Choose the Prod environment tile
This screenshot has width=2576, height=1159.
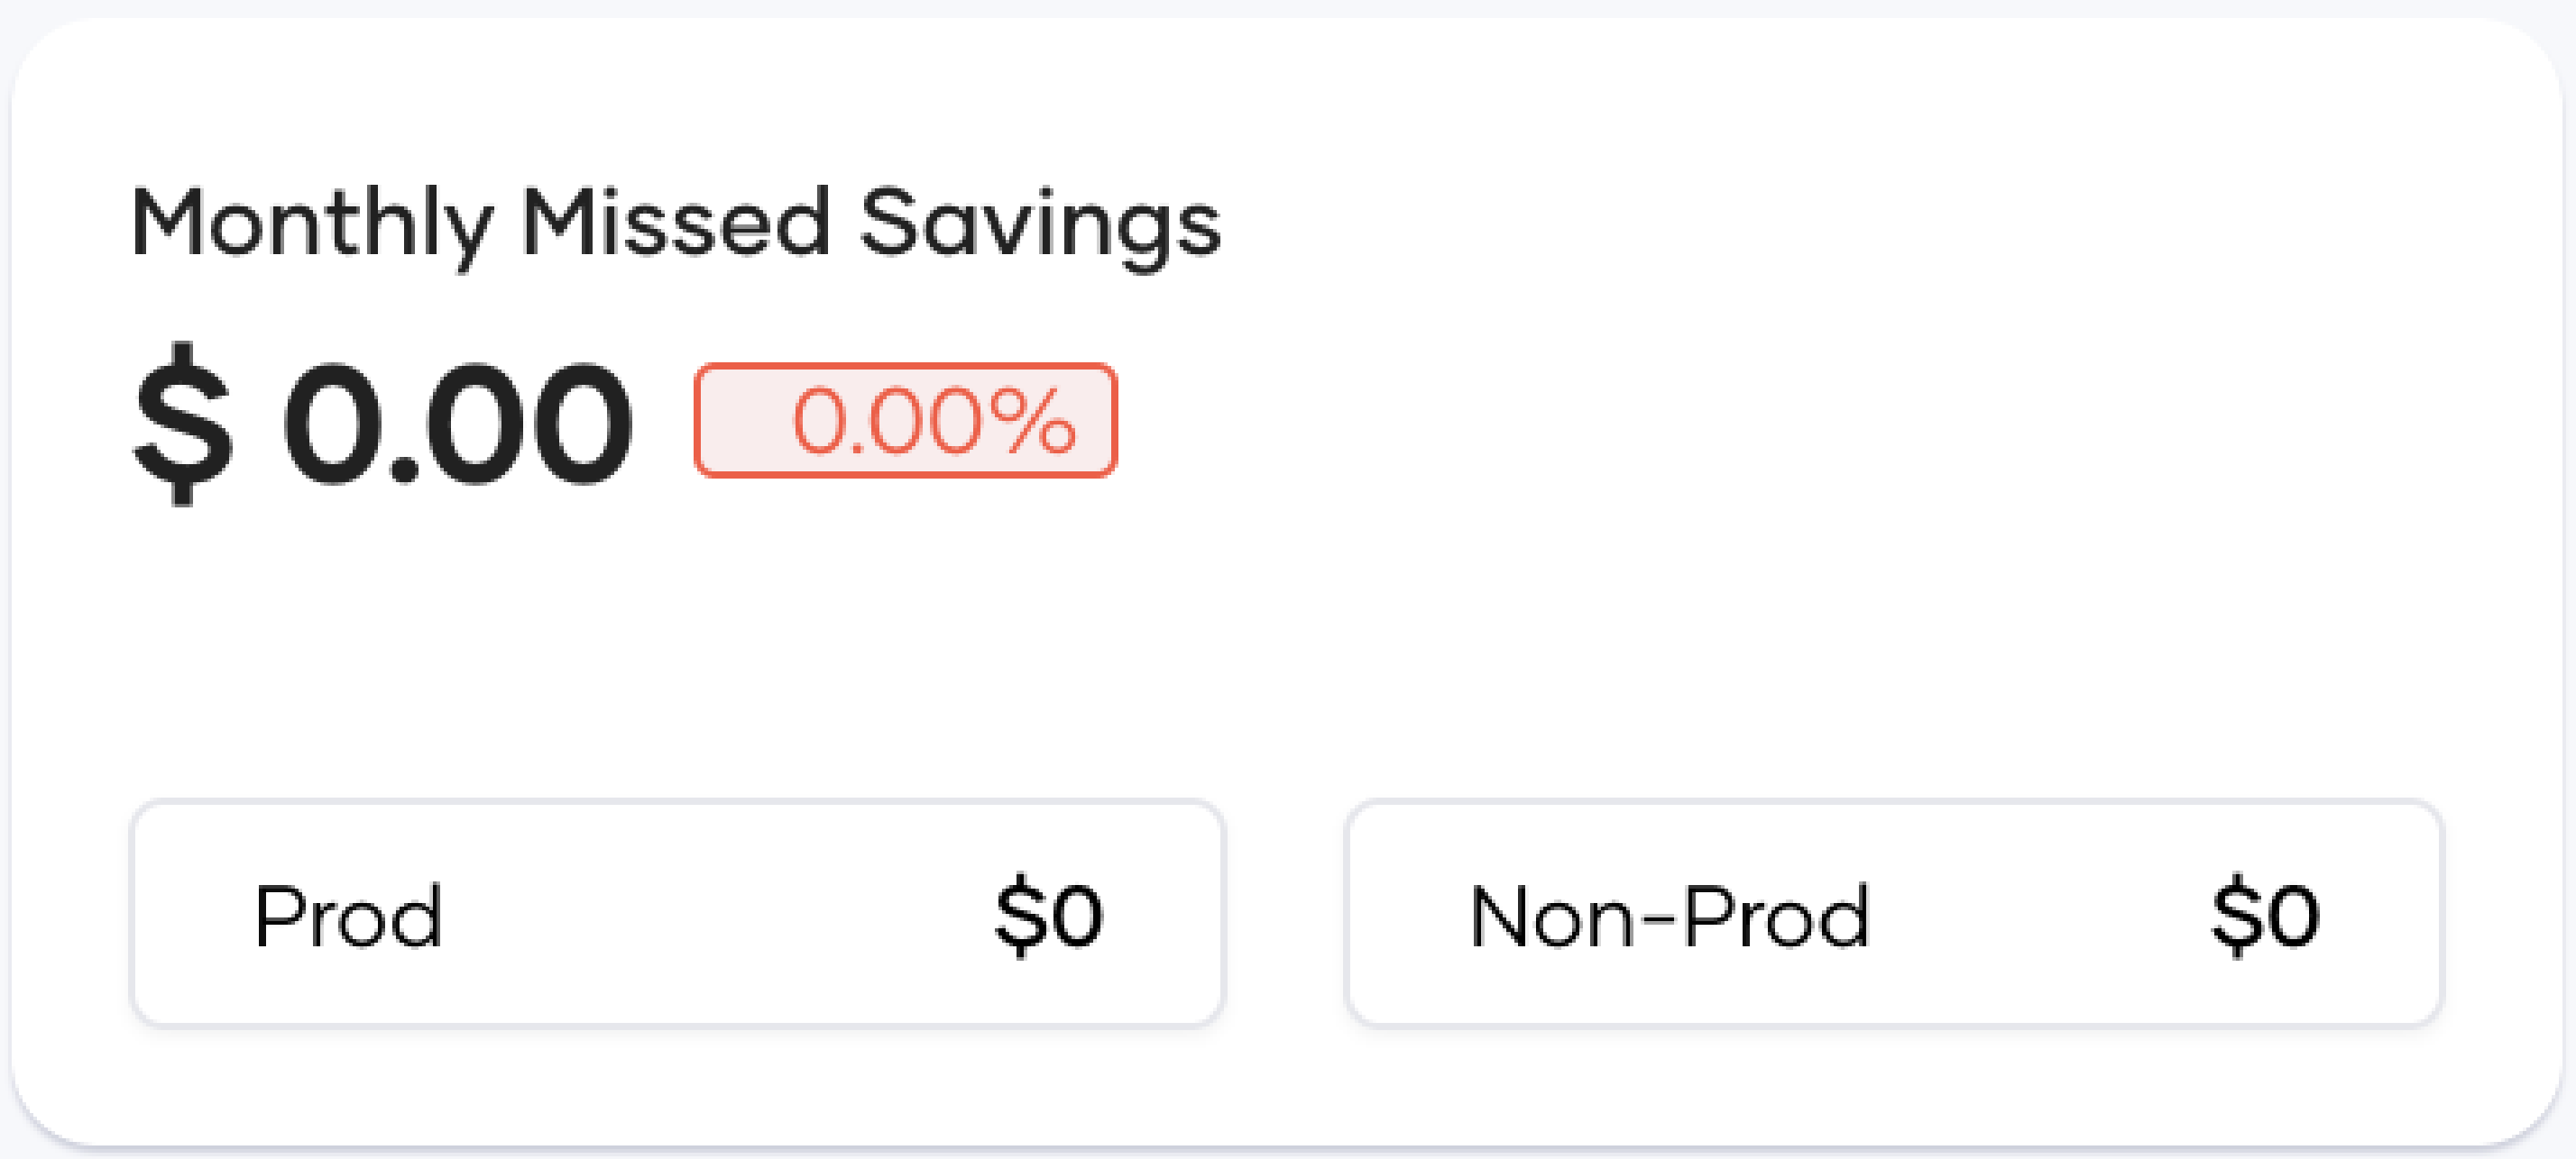click(x=680, y=914)
